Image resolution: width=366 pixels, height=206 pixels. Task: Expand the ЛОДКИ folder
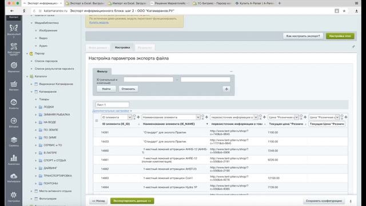pyautogui.click(x=36, y=107)
